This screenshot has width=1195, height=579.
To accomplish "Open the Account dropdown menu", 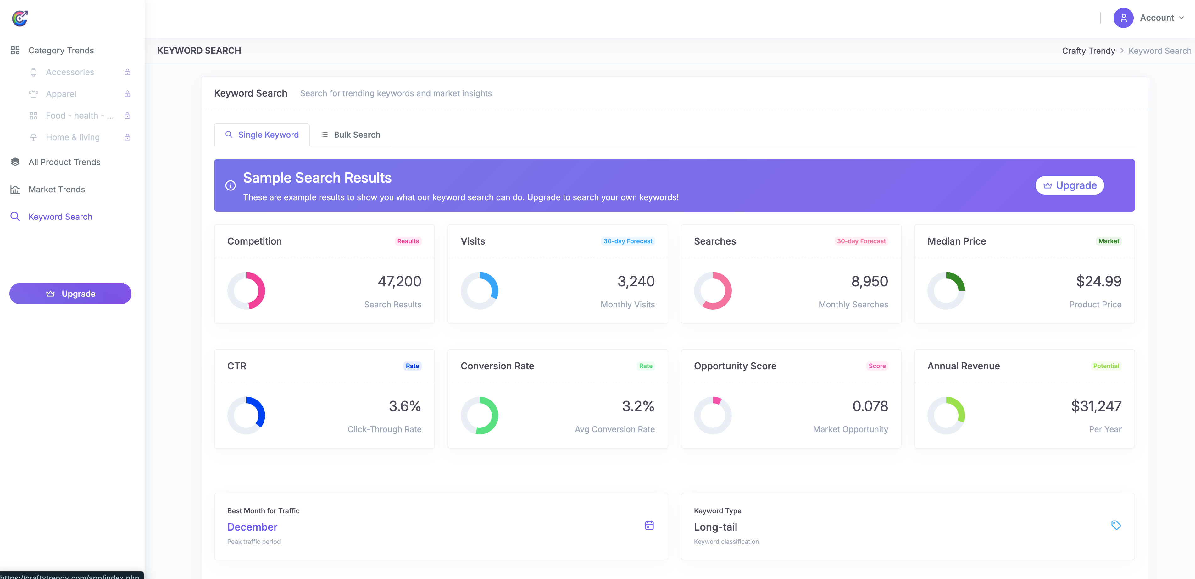I will pos(1158,18).
